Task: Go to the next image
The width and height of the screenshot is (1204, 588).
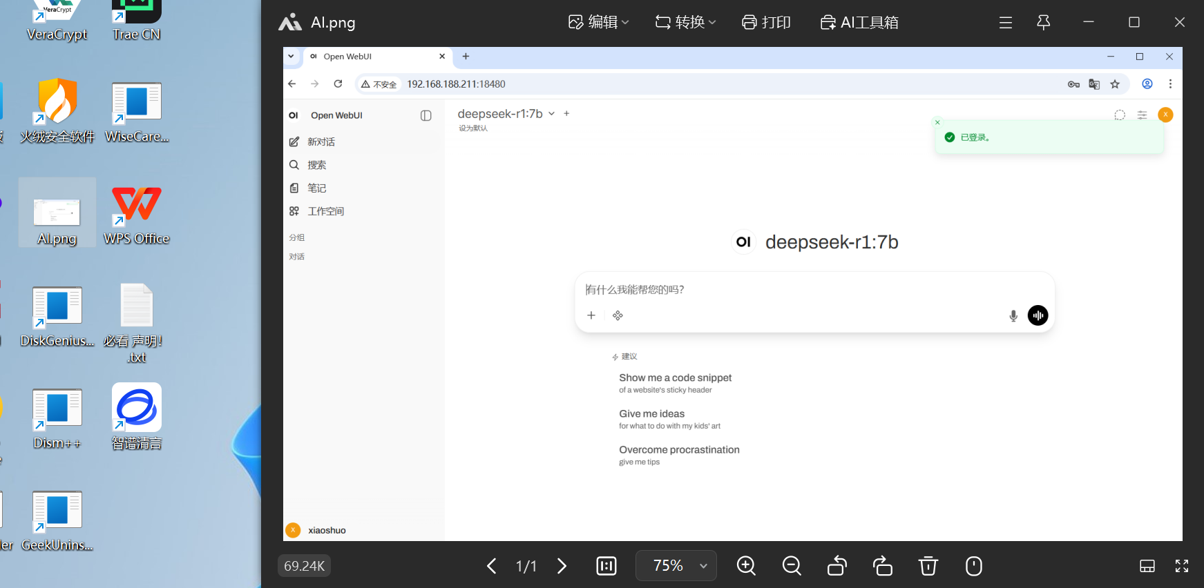Action: click(x=562, y=566)
